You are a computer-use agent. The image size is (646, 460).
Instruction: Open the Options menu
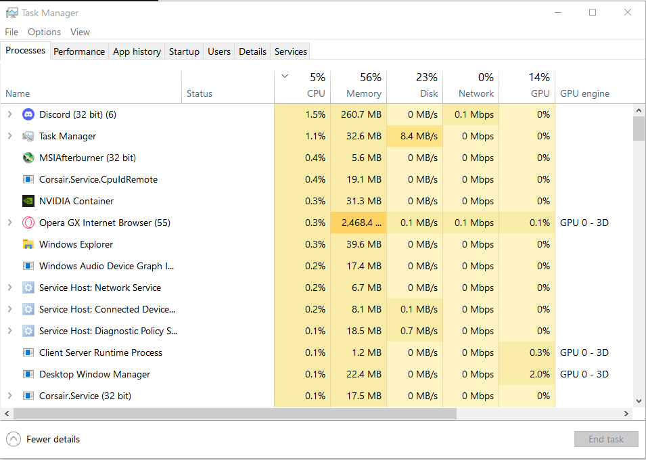(44, 32)
